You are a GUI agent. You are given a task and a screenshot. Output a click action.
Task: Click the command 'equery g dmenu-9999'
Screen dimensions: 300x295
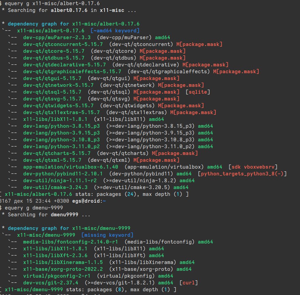(x=34, y=208)
